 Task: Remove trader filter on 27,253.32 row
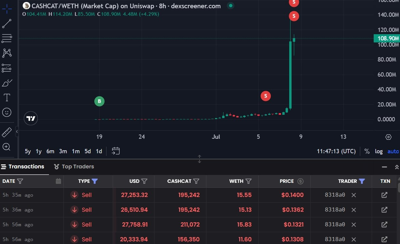354,195
